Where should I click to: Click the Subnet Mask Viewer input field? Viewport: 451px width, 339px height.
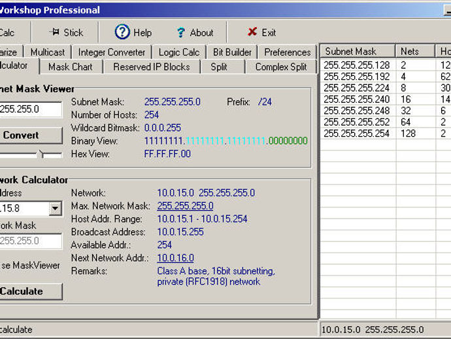[x=31, y=109]
